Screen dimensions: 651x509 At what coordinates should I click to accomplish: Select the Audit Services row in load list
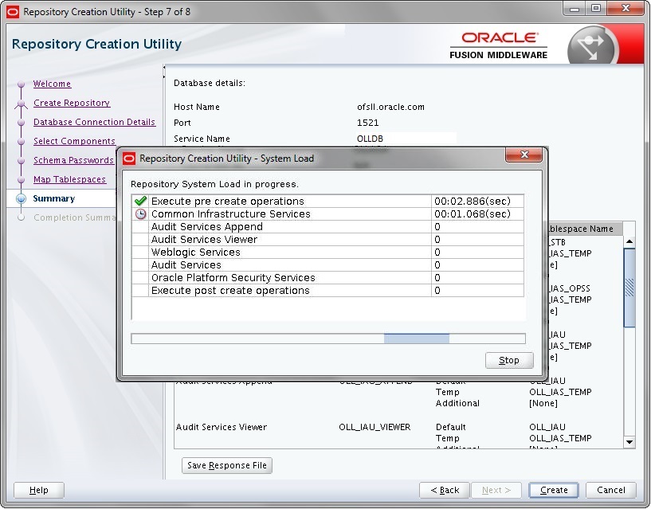coord(327,265)
